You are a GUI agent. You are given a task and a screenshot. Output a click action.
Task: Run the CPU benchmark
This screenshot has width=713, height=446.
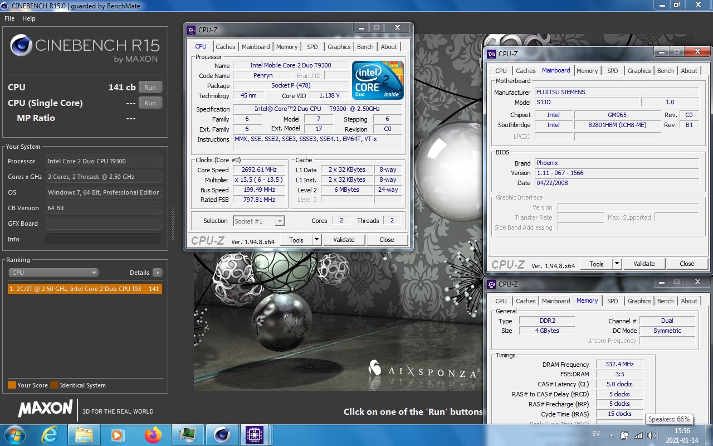(x=150, y=88)
